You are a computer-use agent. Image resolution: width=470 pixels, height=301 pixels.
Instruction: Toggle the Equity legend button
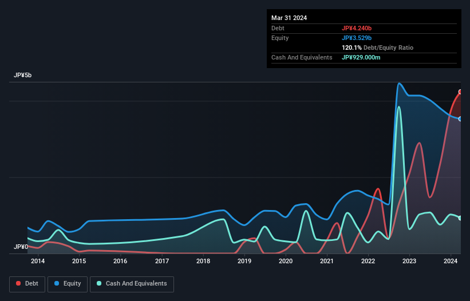coord(68,284)
